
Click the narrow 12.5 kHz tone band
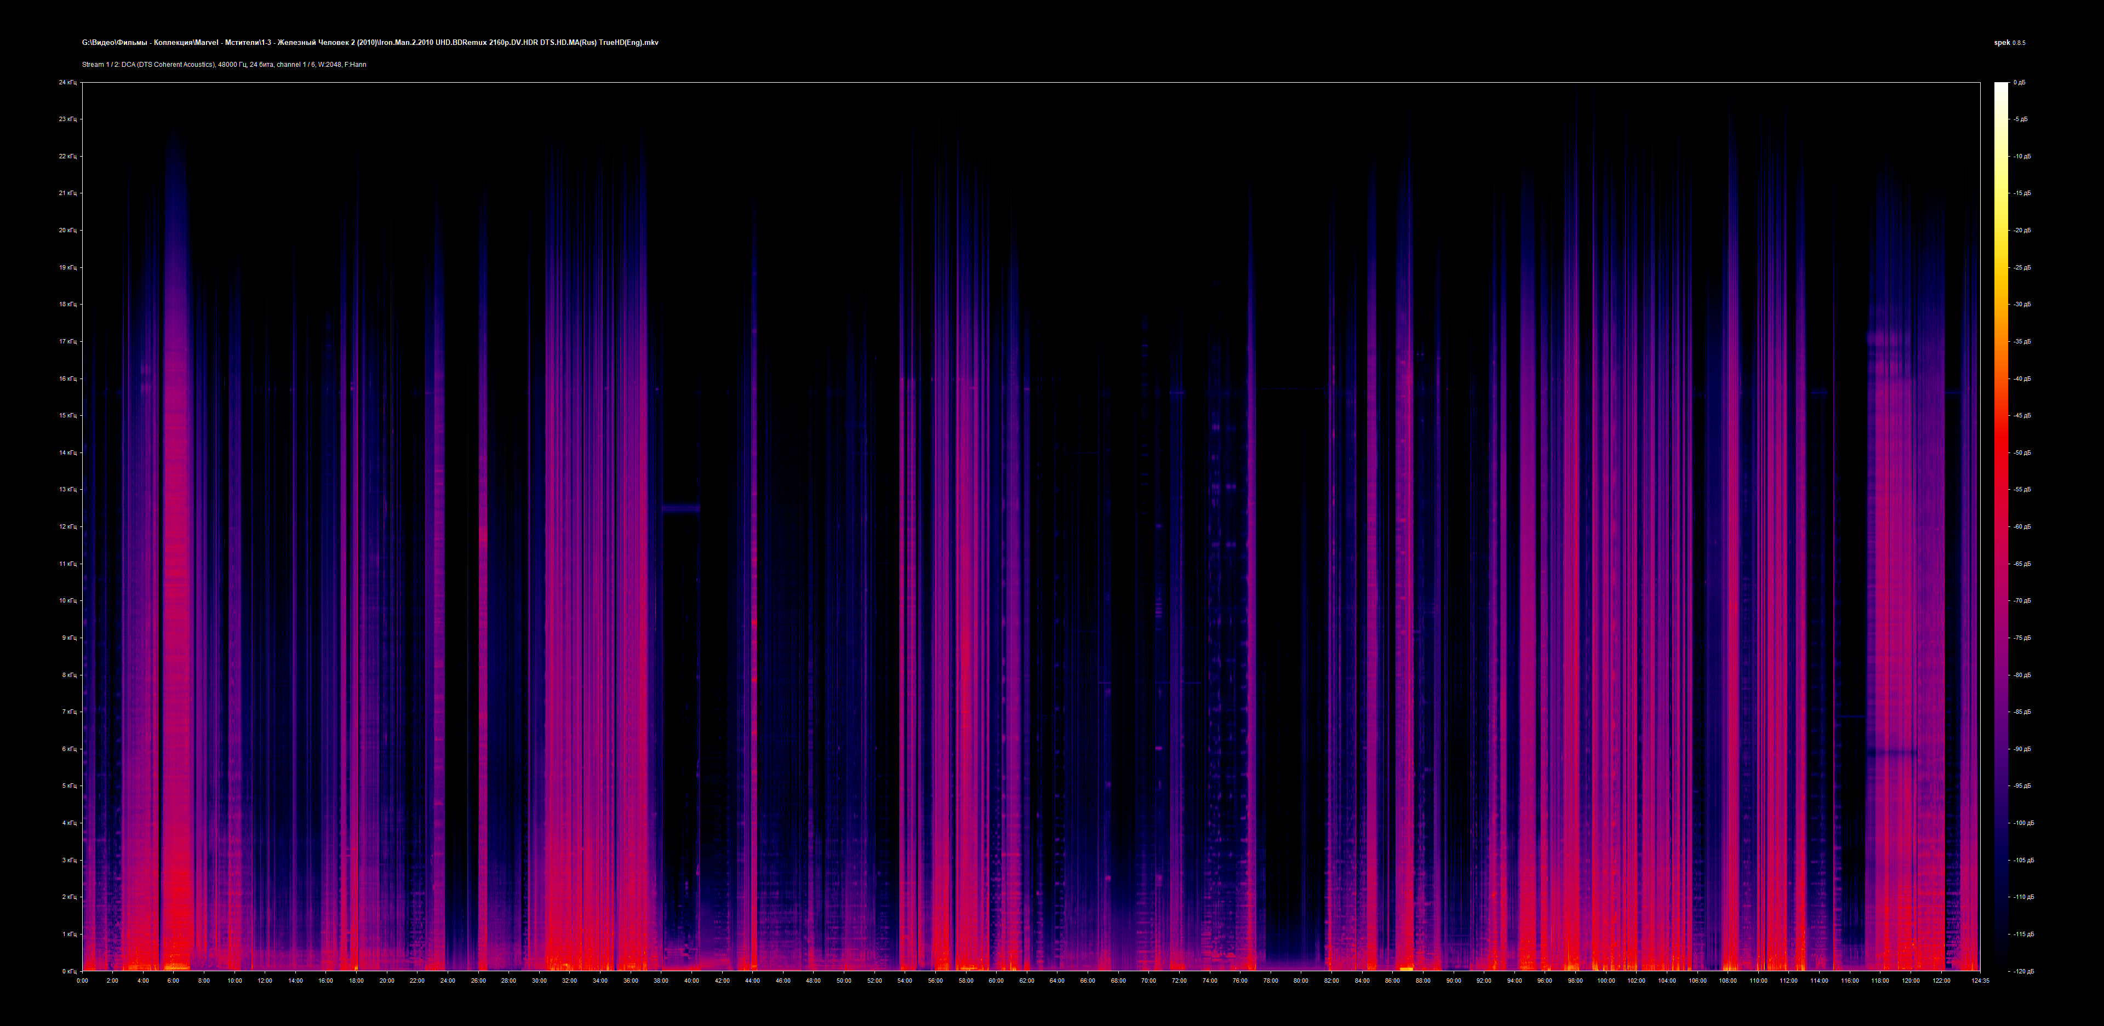pyautogui.click(x=681, y=508)
